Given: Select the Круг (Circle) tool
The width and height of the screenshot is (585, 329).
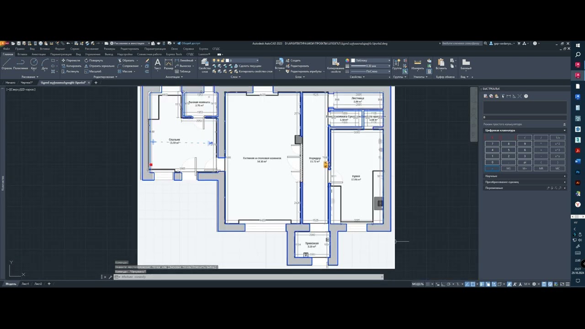Looking at the screenshot, I should 34,64.
